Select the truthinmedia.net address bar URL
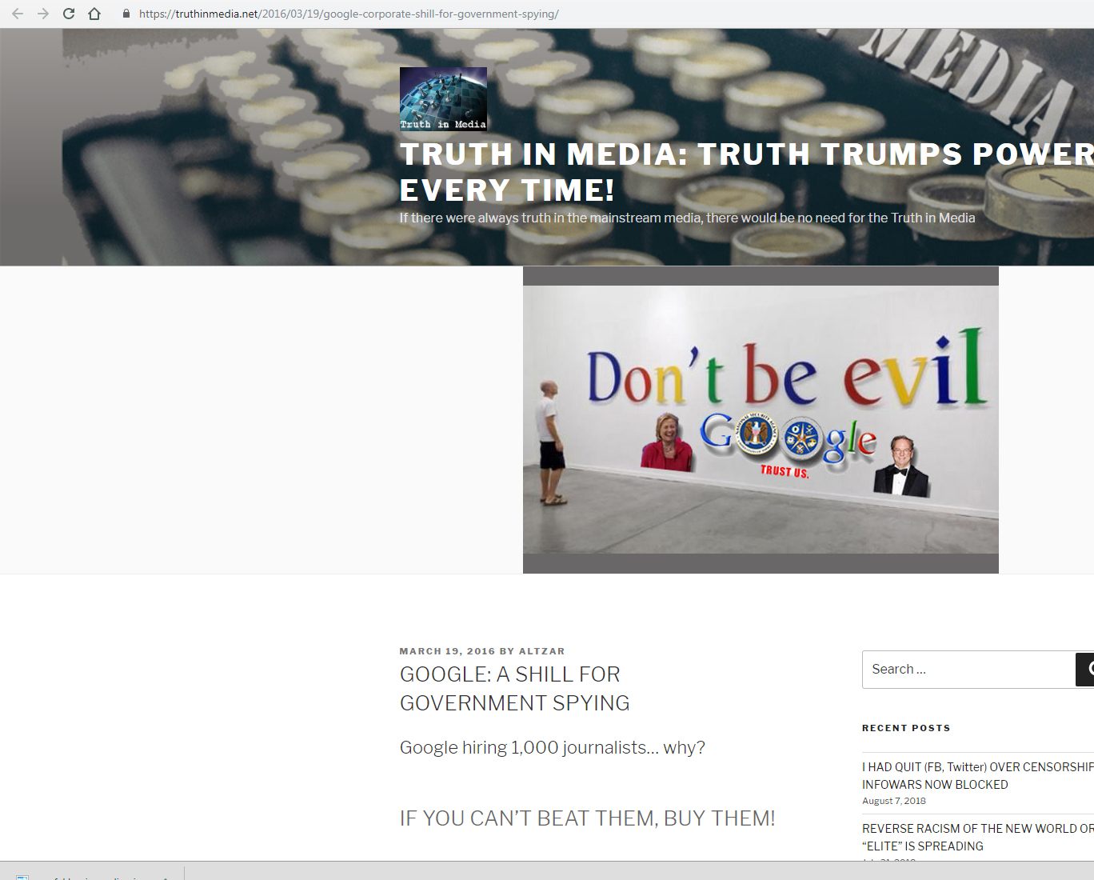The width and height of the screenshot is (1094, 880). [349, 14]
